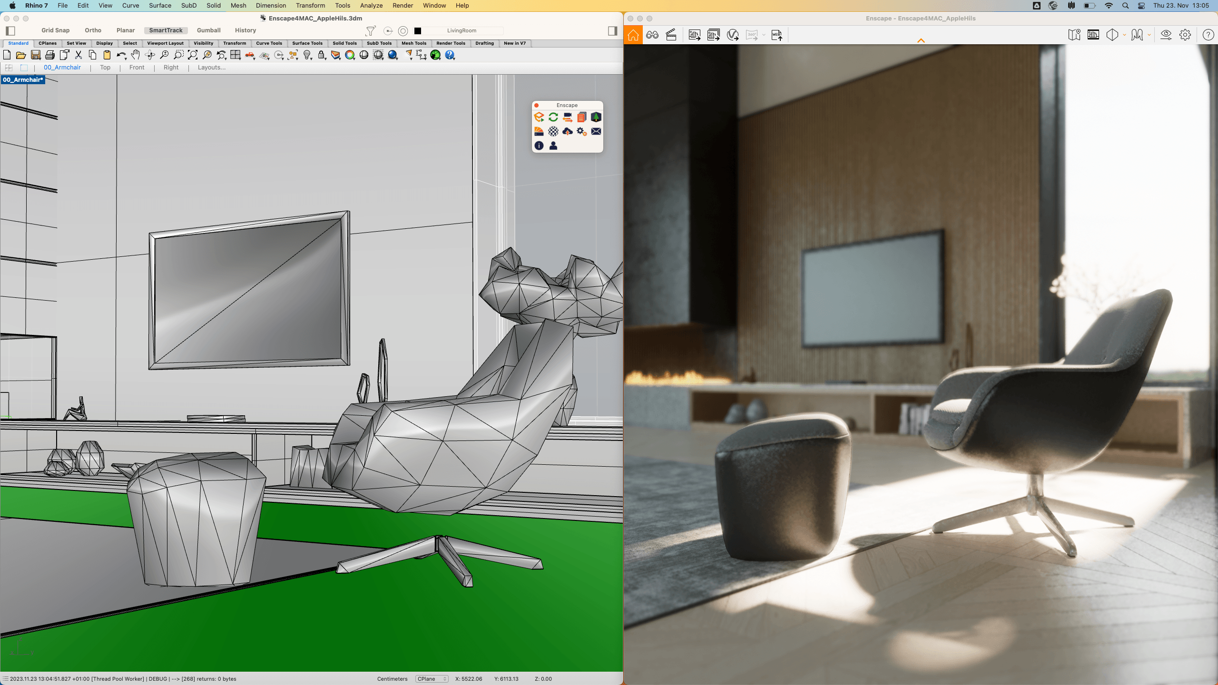The height and width of the screenshot is (685, 1218).
Task: Enable Grid Snap in the Rhino status bar
Action: (55, 30)
